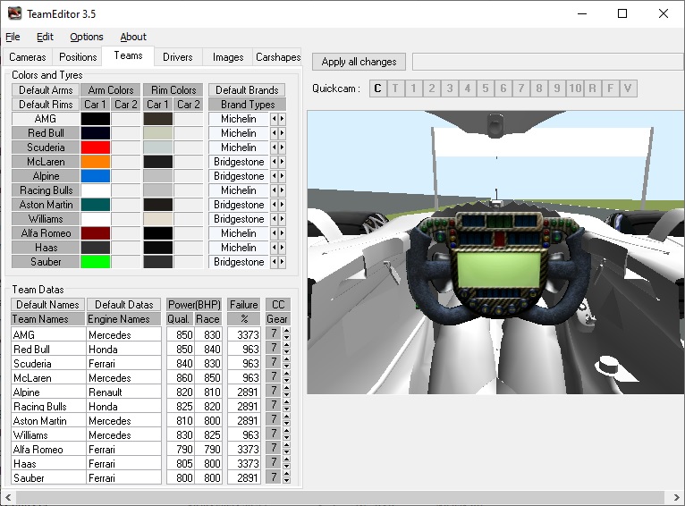Screen dimensions: 685x506
Task: Switch to the Cameras tab
Action: (28, 57)
